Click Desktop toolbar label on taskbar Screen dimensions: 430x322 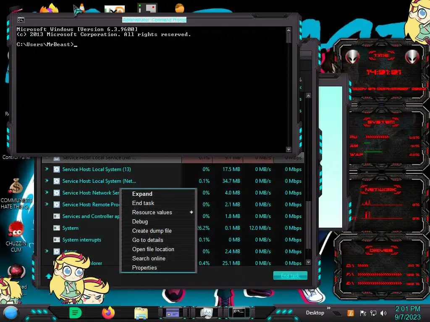(x=315, y=313)
